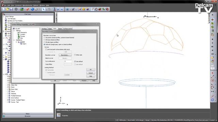Screen dimensions: 218x122
Task: Open the Manufacturing menu
Action: click(x=27, y=5)
